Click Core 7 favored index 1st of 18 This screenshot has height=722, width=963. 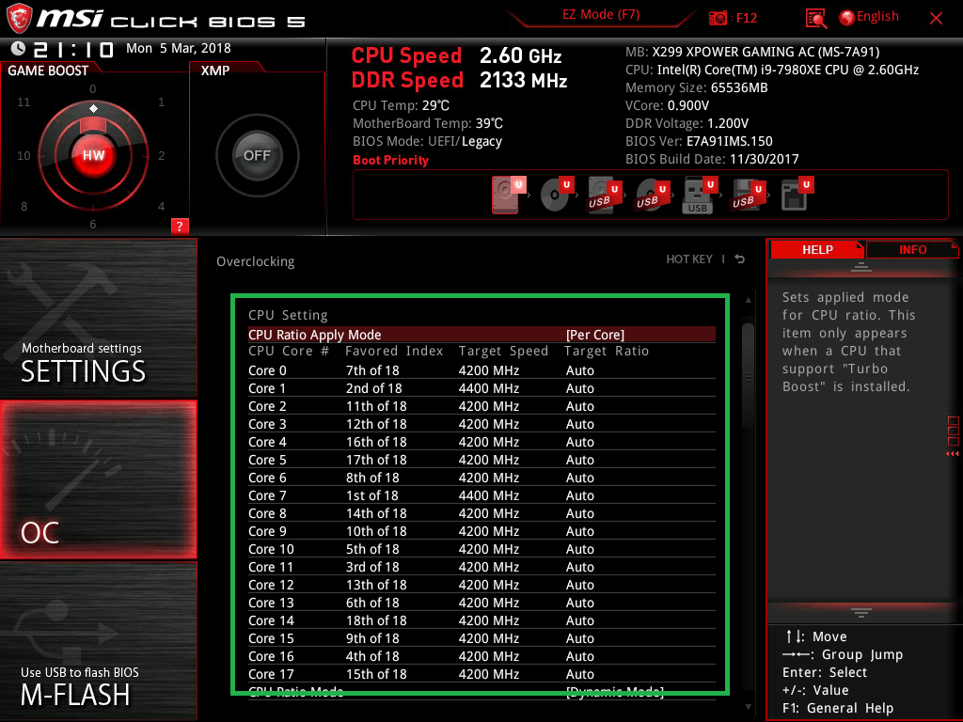pos(371,495)
